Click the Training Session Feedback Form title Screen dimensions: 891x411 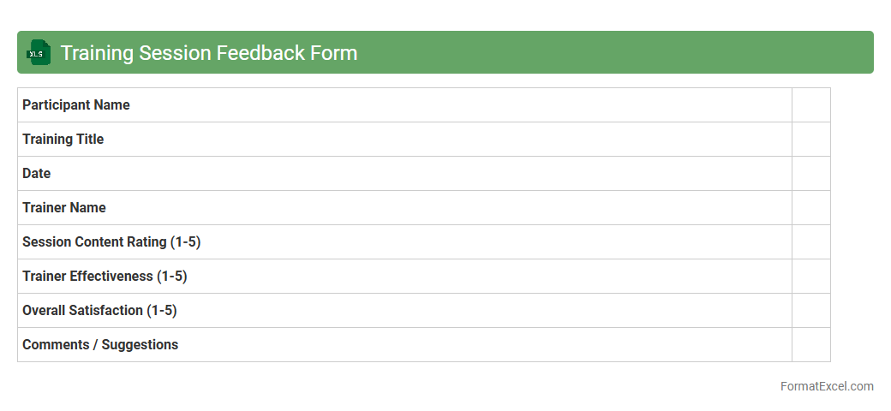point(208,53)
